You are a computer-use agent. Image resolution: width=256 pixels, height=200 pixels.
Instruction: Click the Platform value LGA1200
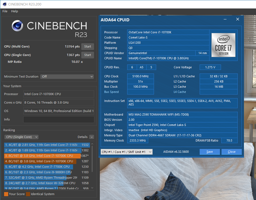point(168,43)
